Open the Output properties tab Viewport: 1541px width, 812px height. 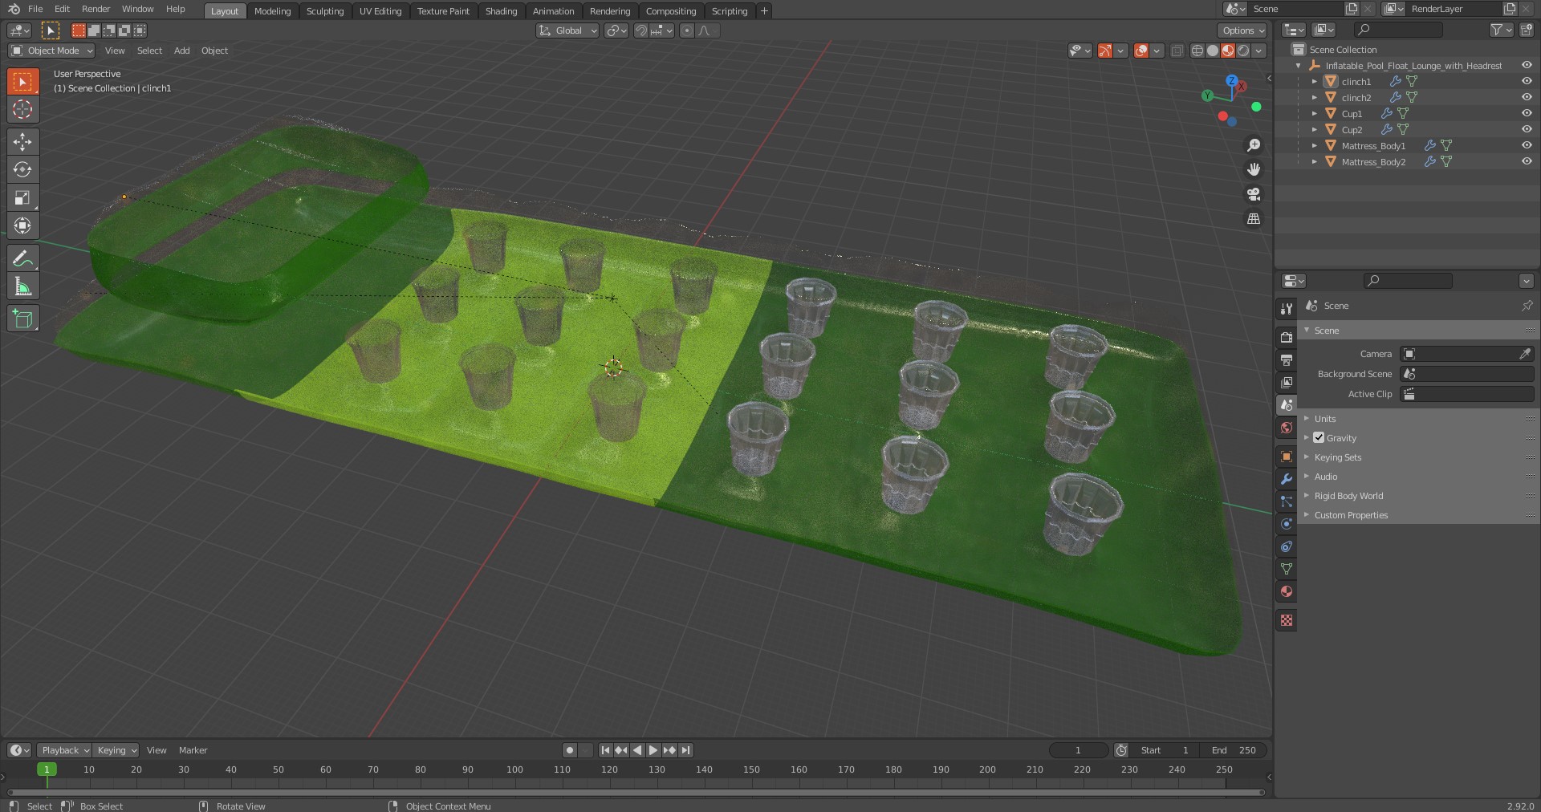pyautogui.click(x=1287, y=359)
